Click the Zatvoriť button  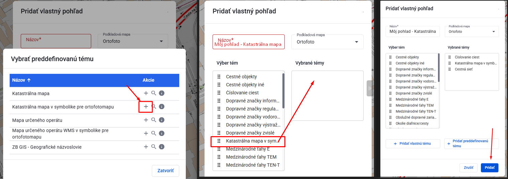165,171
